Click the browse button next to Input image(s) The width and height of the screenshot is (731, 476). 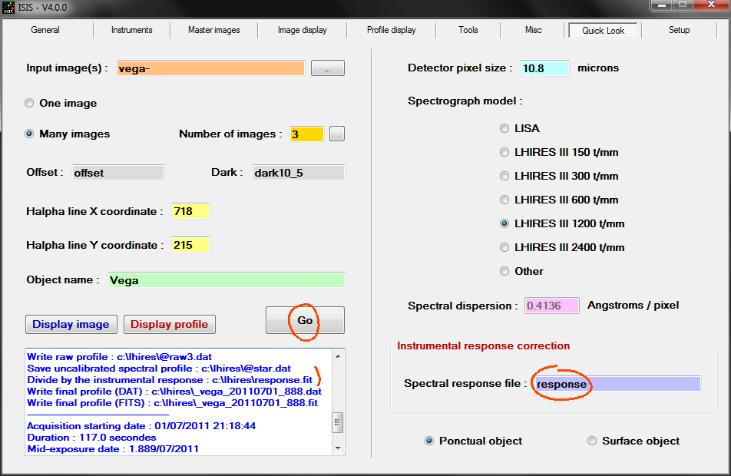pyautogui.click(x=328, y=68)
